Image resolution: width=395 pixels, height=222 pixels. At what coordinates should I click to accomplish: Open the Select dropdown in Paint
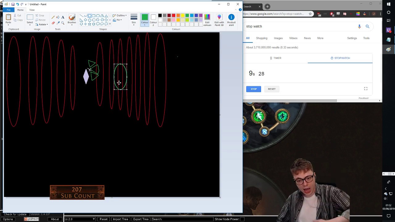[x=30, y=24]
